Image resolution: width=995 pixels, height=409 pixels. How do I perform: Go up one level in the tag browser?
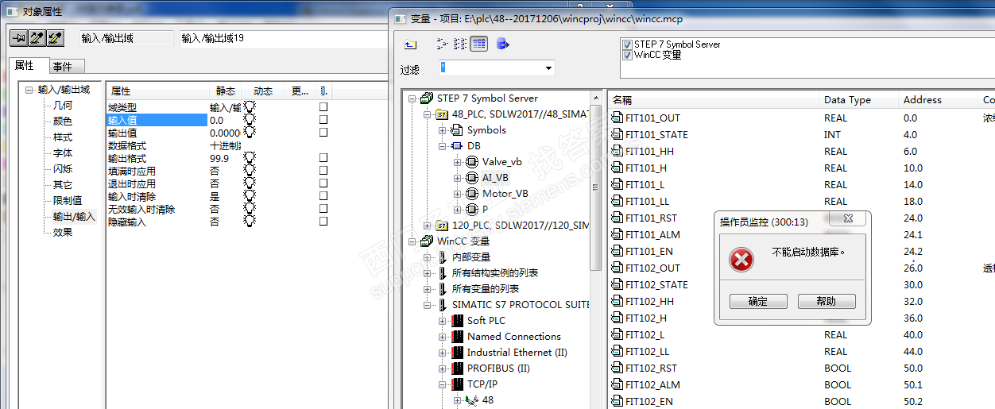click(410, 44)
